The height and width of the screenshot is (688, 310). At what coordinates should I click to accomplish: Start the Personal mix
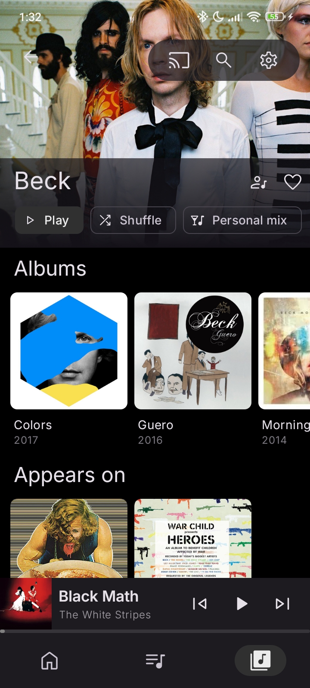tap(242, 220)
